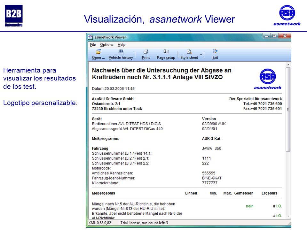Click the Vehicle history toolbar label
The height and width of the screenshot is (230, 307).
click(x=121, y=57)
